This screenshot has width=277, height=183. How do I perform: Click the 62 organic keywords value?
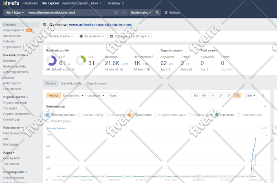pos(164,63)
